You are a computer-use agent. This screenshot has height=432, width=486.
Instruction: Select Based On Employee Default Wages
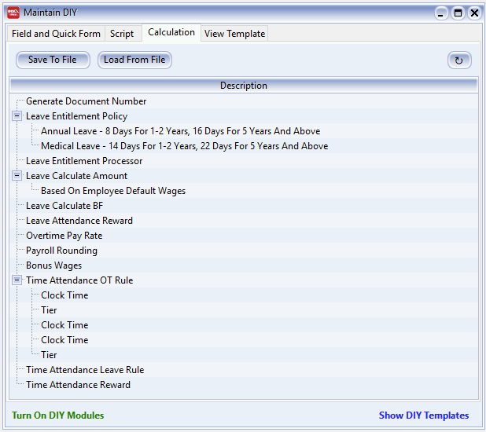coord(113,191)
